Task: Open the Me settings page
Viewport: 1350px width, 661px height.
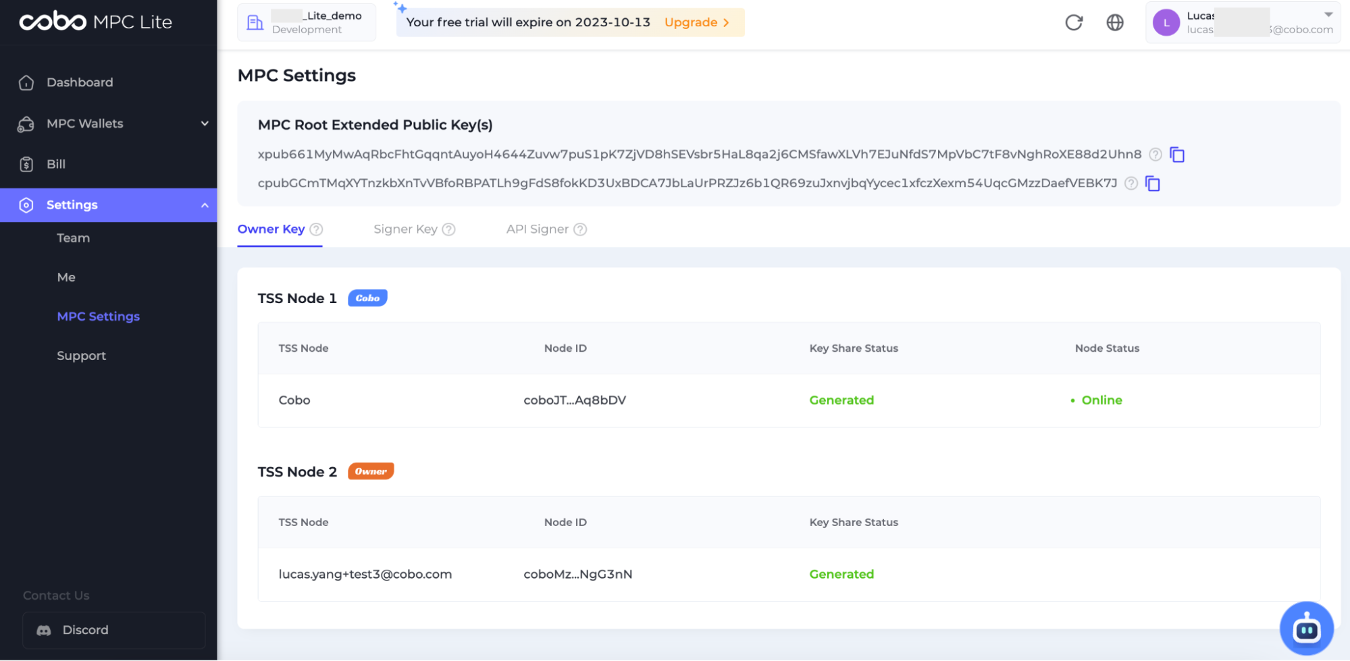Action: tap(66, 277)
